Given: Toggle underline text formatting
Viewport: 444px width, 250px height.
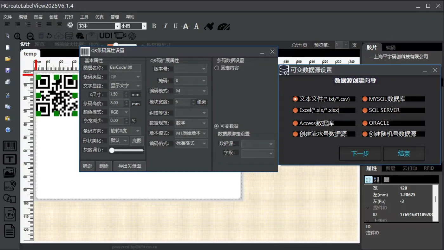Looking at the screenshot, I should click(x=175, y=26).
